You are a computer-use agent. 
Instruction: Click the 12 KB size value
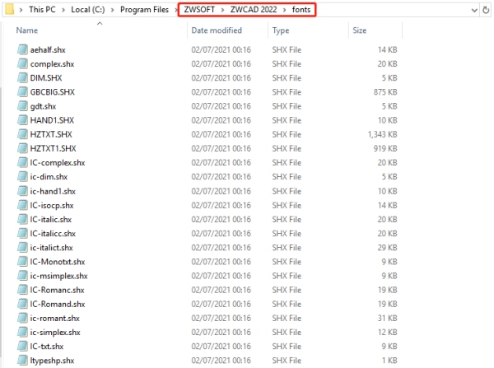point(388,333)
